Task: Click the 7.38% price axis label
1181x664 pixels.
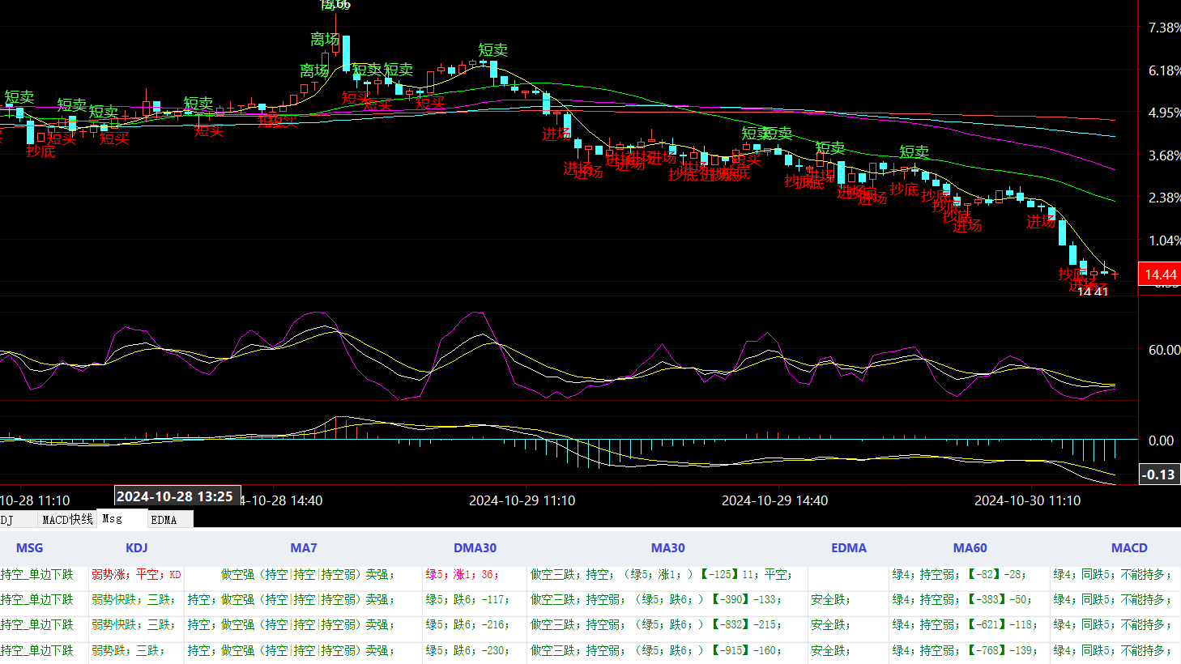Action: pos(1164,28)
